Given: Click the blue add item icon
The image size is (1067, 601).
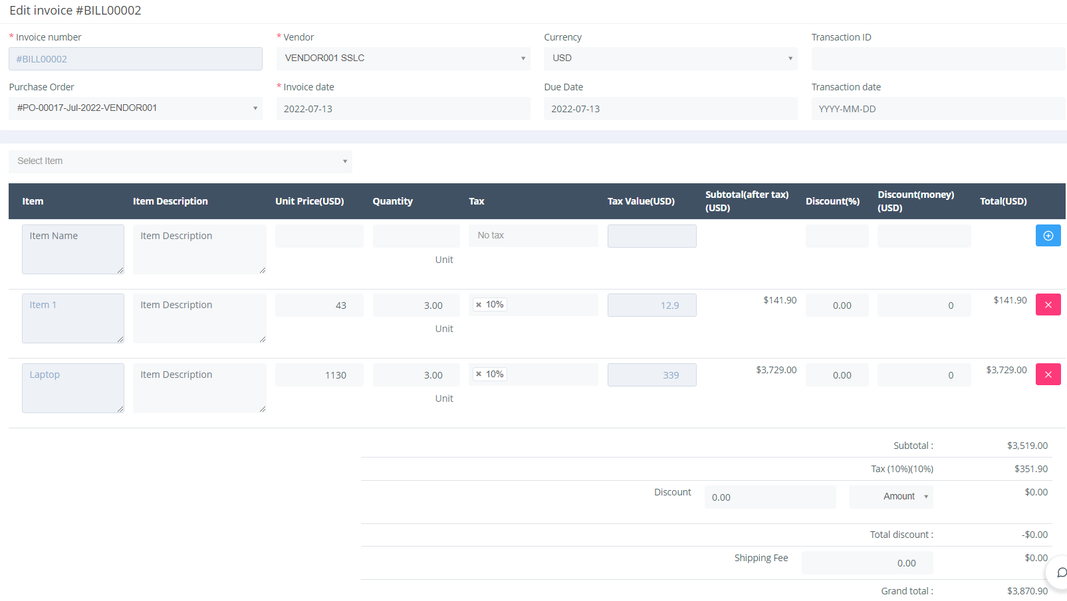Looking at the screenshot, I should click(1048, 235).
